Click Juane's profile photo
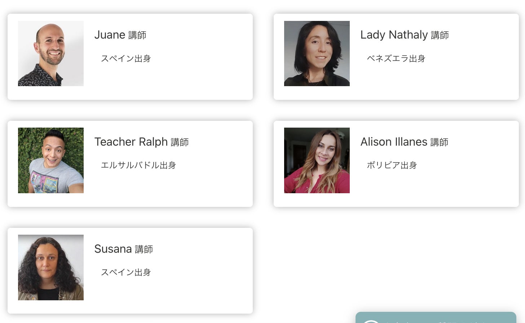 [51, 53]
